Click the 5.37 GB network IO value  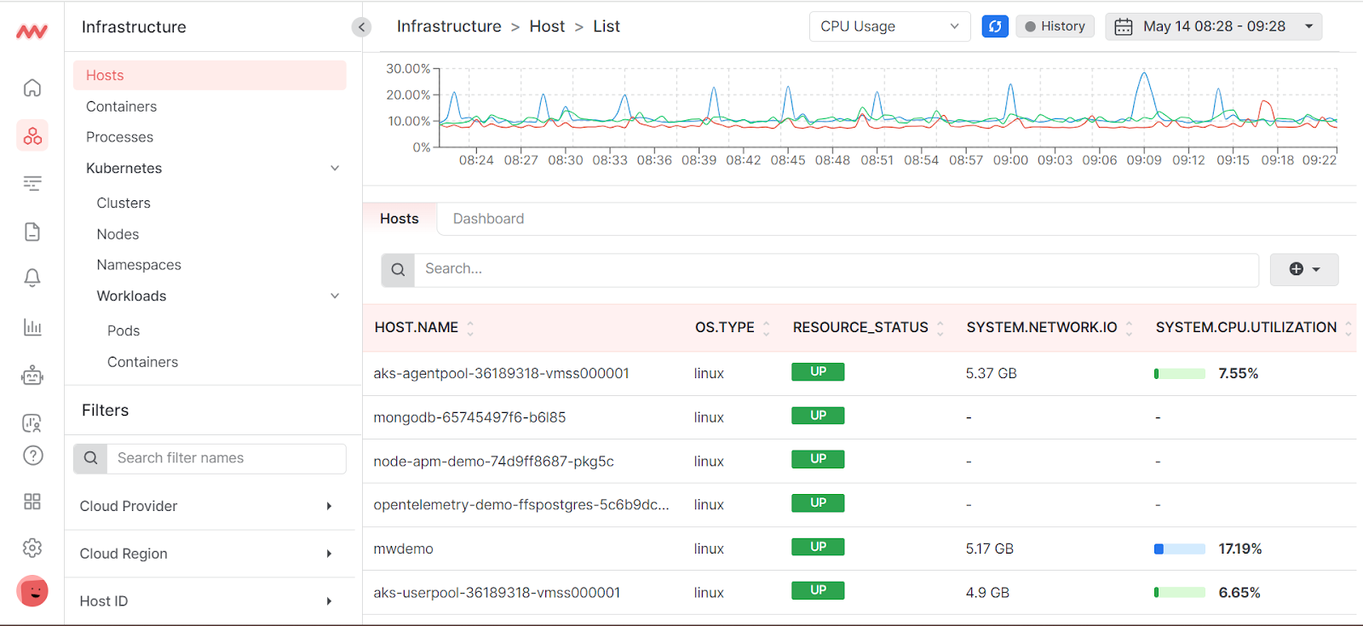pos(991,373)
